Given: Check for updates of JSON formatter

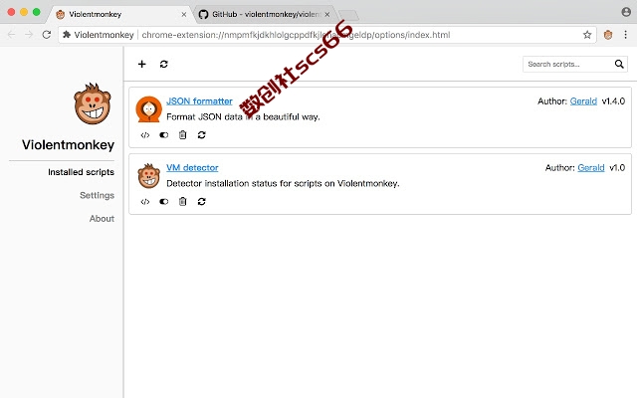Looking at the screenshot, I should click(201, 135).
